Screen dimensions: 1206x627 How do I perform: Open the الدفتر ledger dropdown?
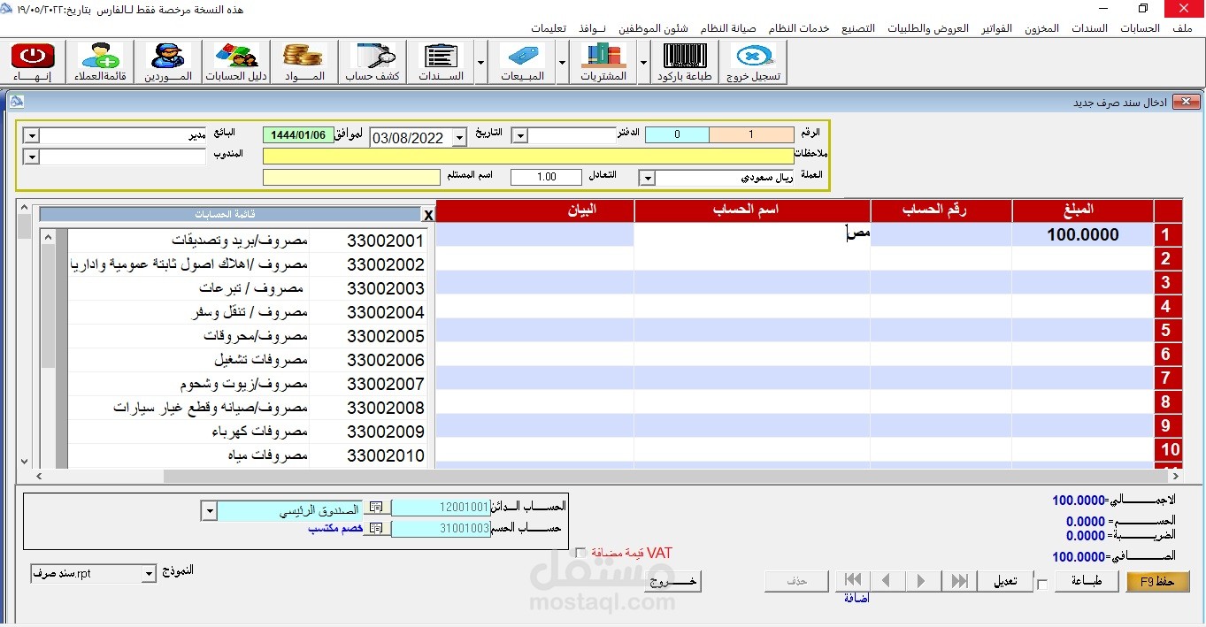tap(520, 135)
